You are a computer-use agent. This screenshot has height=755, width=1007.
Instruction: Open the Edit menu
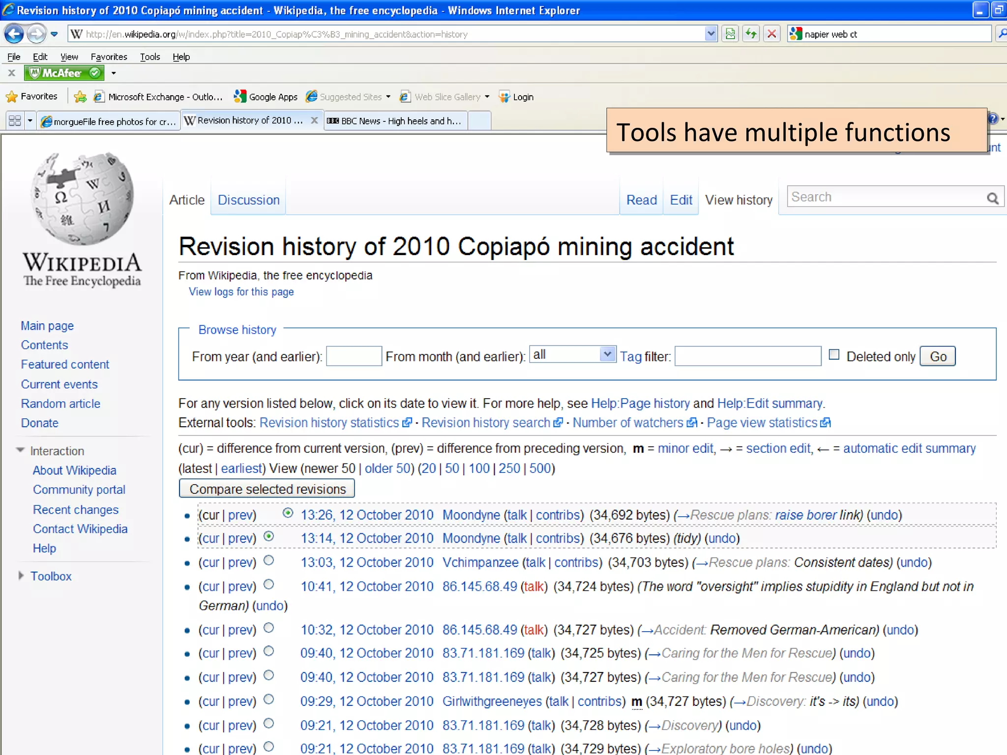[40, 57]
